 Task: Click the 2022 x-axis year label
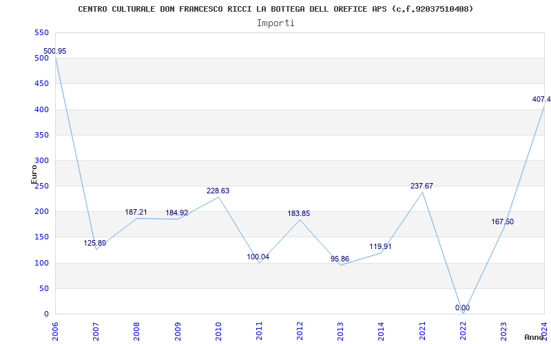pos(463,331)
